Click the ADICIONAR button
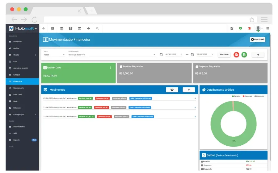 [258, 39]
